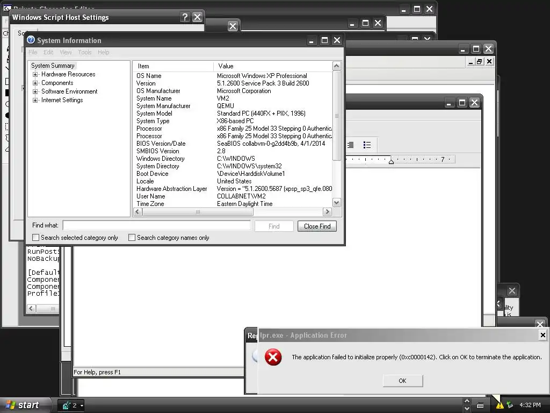The image size is (550, 413).
Task: Click the on-screen keyboard icon in taskbar
Action: click(x=480, y=405)
